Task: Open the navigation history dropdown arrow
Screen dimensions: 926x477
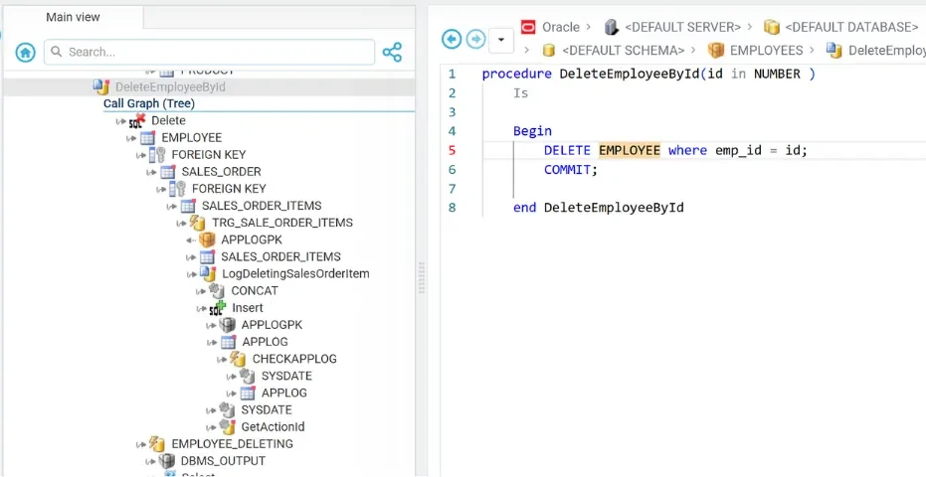Action: (501, 40)
